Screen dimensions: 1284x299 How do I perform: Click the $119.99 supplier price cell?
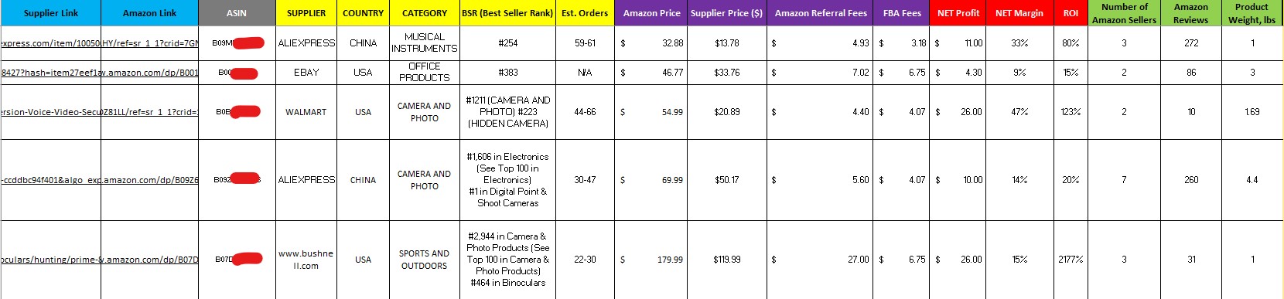click(727, 260)
